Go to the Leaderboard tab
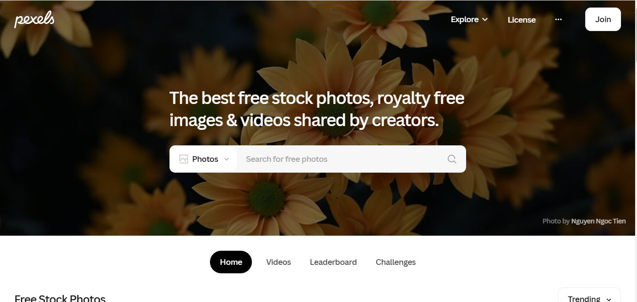Screen dimensions: 637x302 click(x=333, y=262)
